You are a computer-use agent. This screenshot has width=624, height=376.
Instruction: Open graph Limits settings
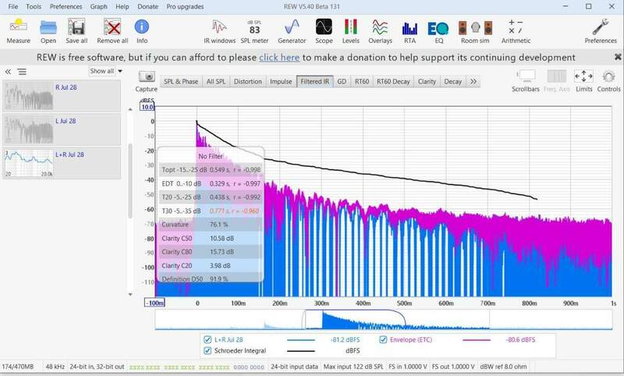(583, 81)
